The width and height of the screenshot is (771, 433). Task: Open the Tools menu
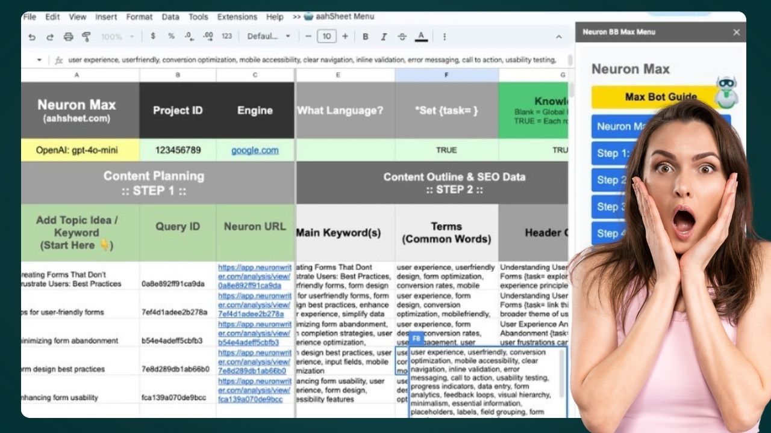coord(198,17)
